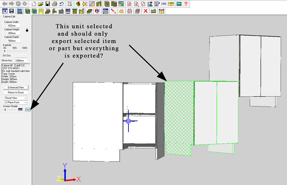Click the Main view toolbar icon
This screenshot has height=185, width=287.
(20, 11)
